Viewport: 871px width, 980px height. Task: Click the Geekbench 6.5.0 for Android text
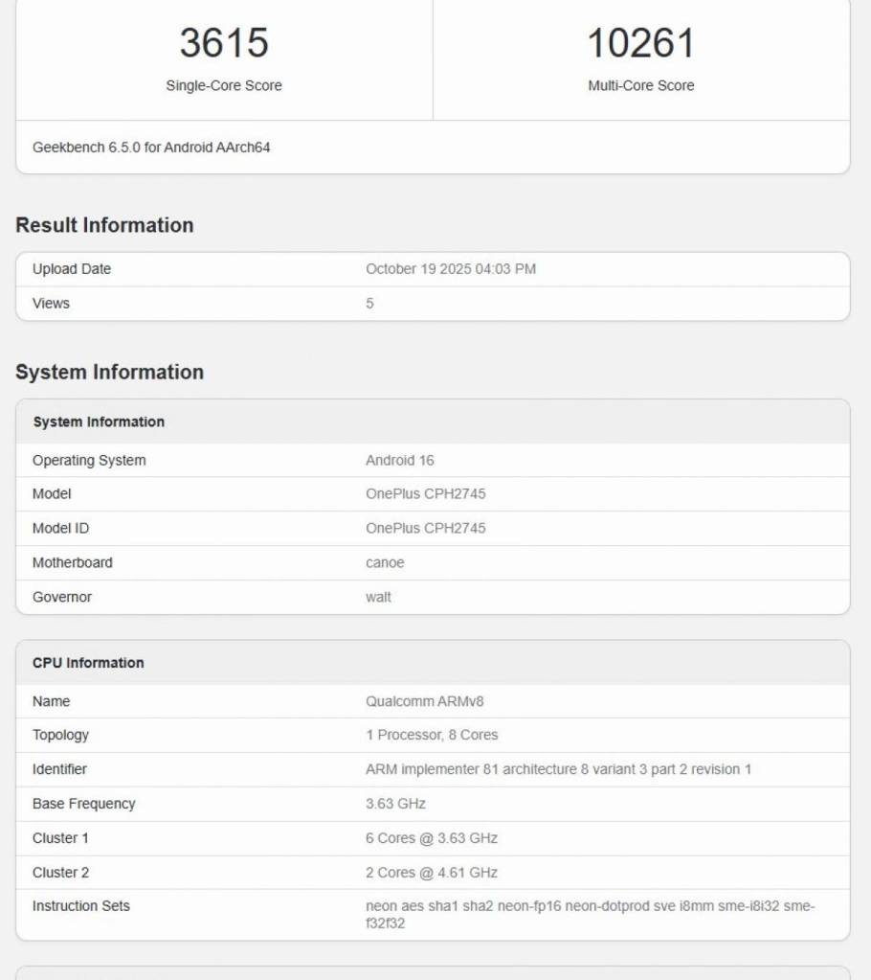tap(151, 148)
